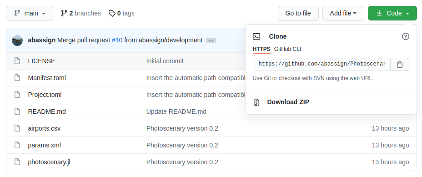The width and height of the screenshot is (422, 177).
Task: Click file icon next to airports.csv
Action: point(17,128)
